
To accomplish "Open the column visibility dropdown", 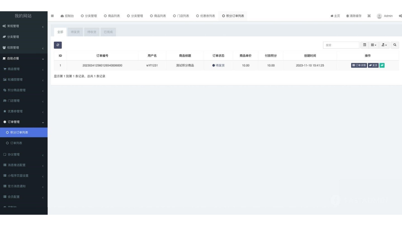I will pos(374,45).
